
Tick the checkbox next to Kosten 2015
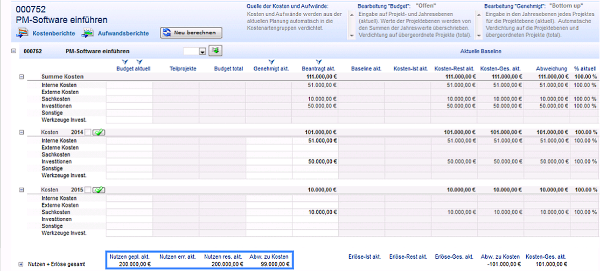point(88,190)
